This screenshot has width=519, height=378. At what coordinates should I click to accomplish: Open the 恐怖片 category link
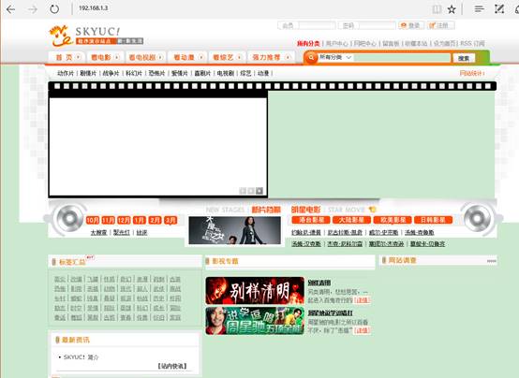[156, 73]
